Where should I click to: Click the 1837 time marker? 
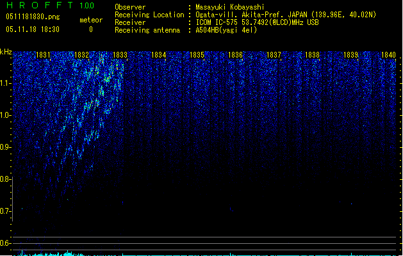coord(274,55)
